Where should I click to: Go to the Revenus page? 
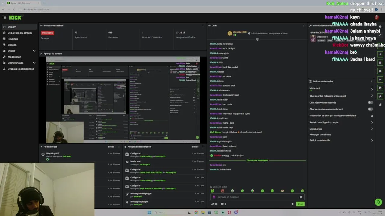tap(19, 39)
